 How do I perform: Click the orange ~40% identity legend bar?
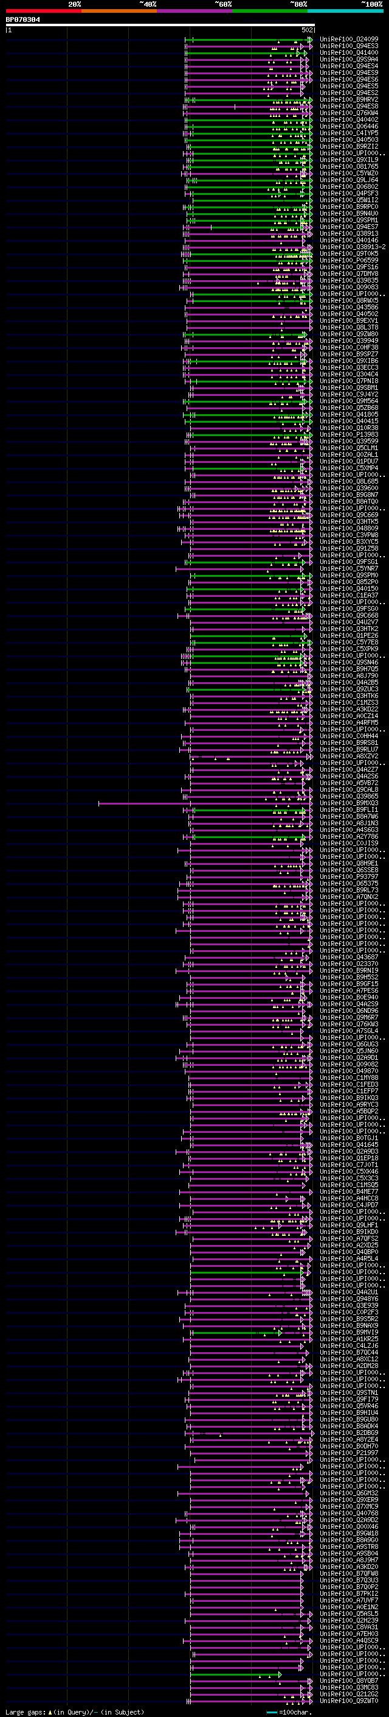[119, 11]
